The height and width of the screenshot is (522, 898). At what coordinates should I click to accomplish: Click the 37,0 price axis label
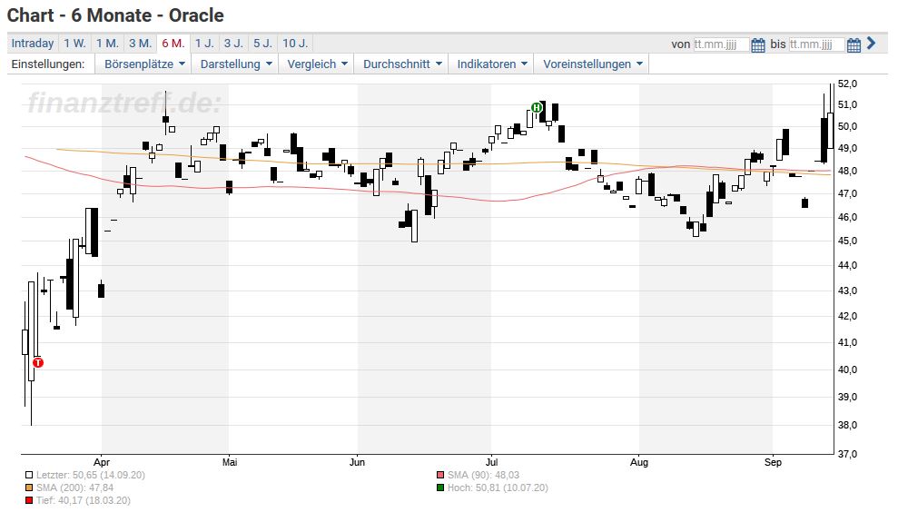[847, 454]
